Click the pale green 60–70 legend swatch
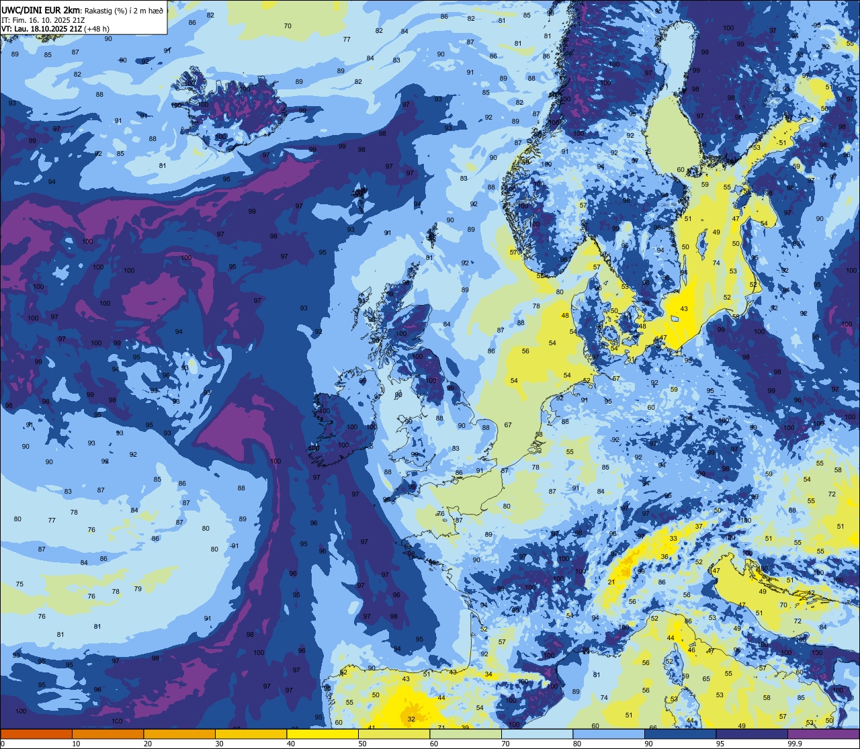The height and width of the screenshot is (749, 860). point(465,734)
